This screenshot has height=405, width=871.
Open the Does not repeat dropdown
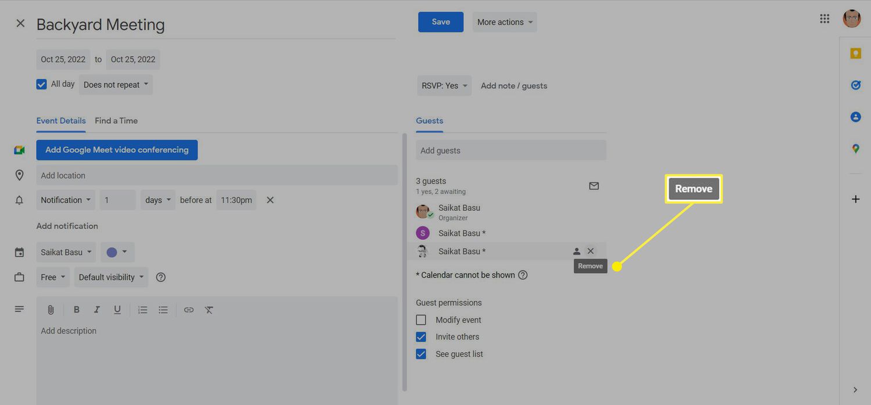tap(116, 85)
